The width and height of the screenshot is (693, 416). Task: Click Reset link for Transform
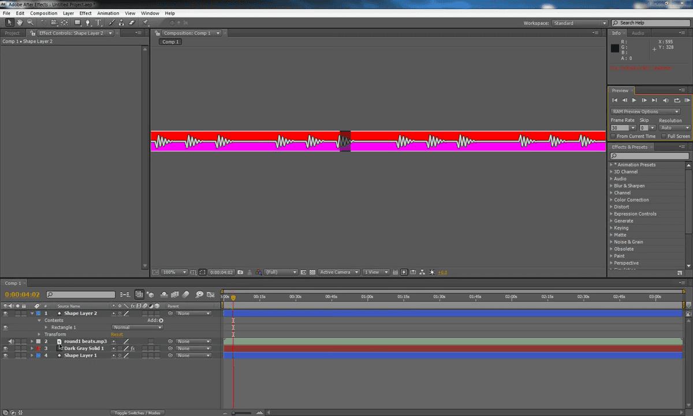click(117, 334)
